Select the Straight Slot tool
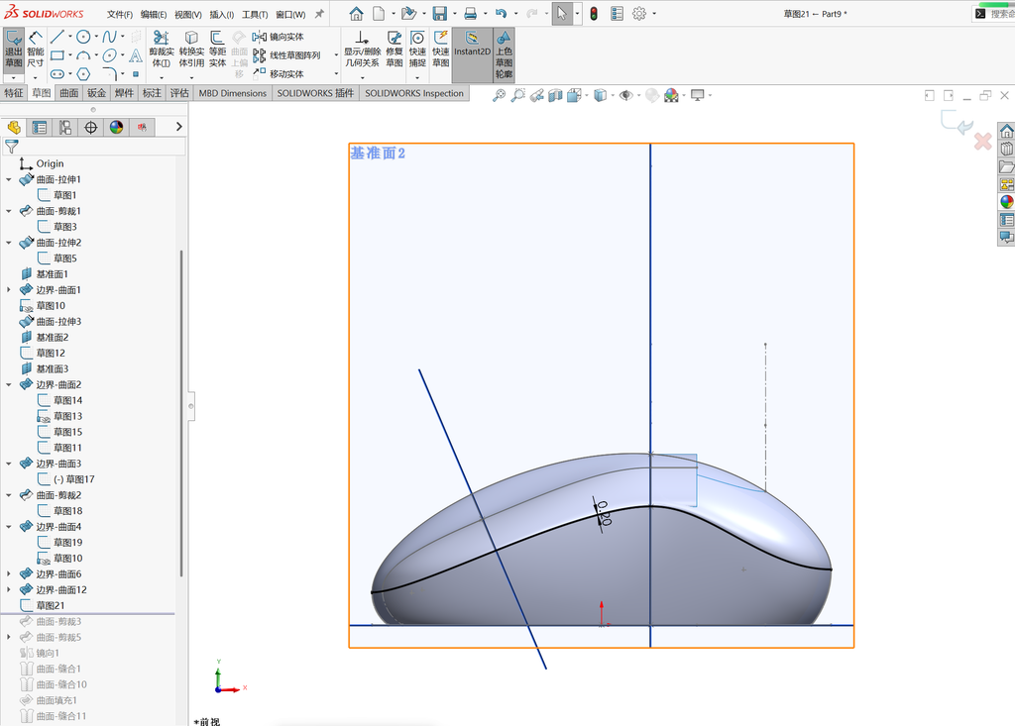This screenshot has width=1015, height=726. (56, 73)
